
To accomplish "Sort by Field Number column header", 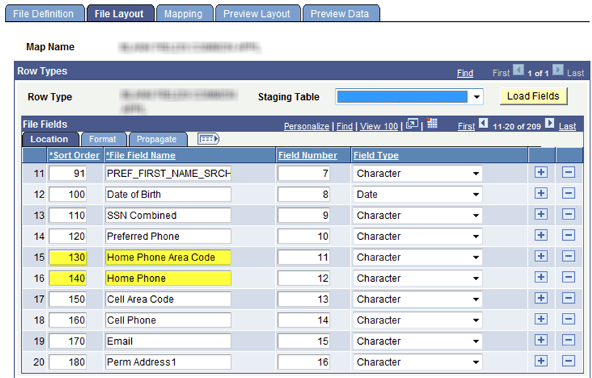I will [308, 155].
